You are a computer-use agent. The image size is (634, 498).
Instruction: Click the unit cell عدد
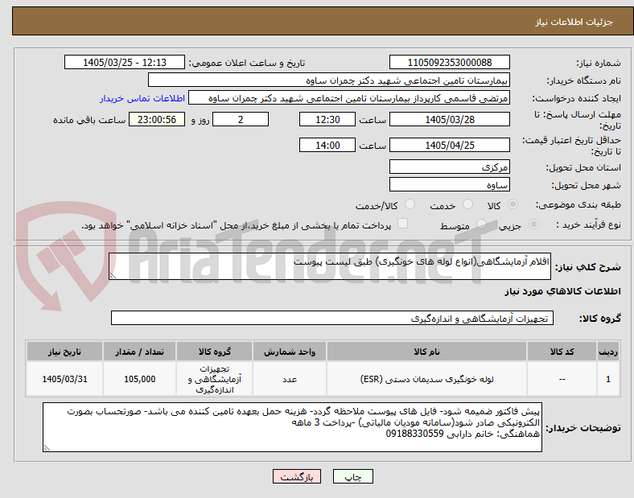point(290,379)
